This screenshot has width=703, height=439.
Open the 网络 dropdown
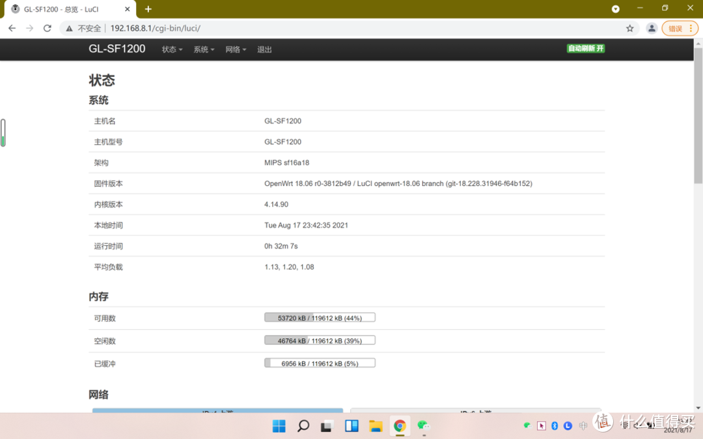point(235,49)
